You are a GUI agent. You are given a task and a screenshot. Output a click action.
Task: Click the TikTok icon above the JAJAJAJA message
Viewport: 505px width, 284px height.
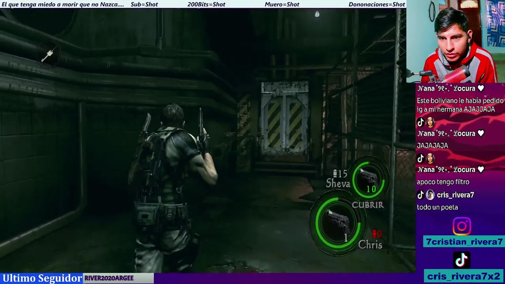pos(421,122)
